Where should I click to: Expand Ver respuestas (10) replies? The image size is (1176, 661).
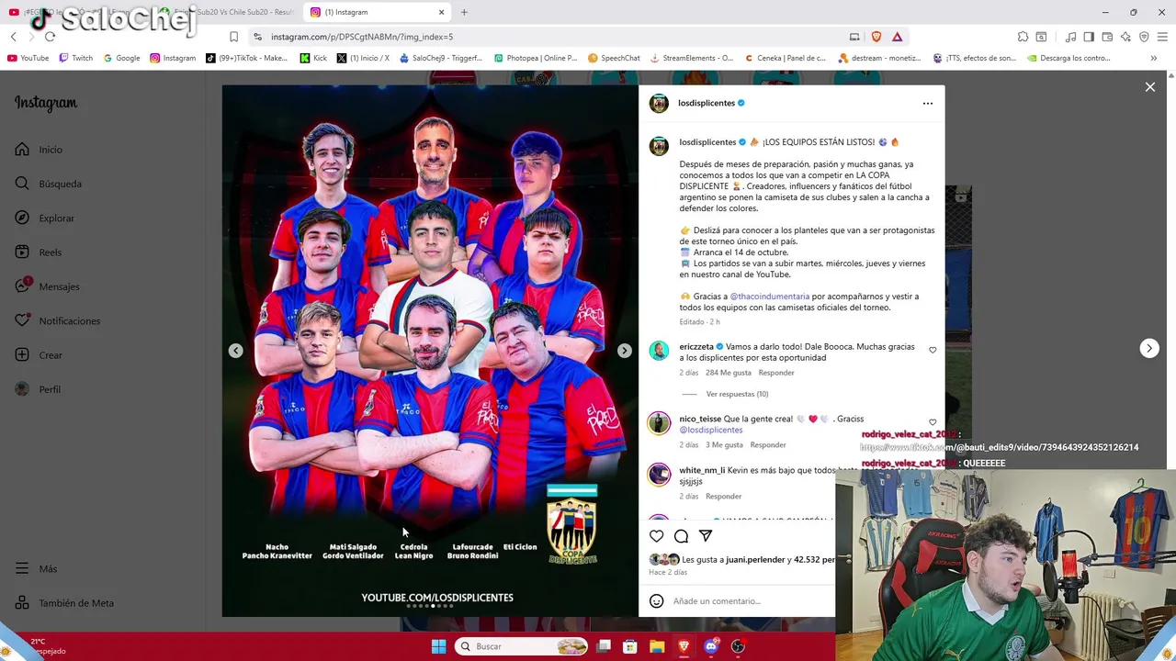tap(737, 394)
